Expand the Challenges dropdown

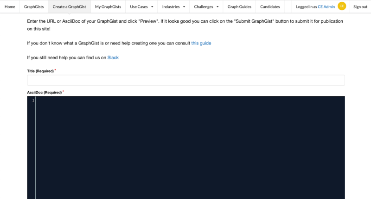(206, 6)
